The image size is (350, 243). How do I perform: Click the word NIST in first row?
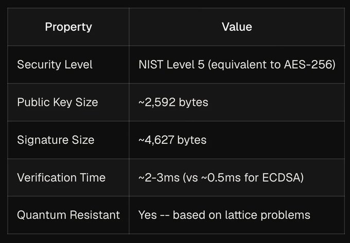(151, 65)
